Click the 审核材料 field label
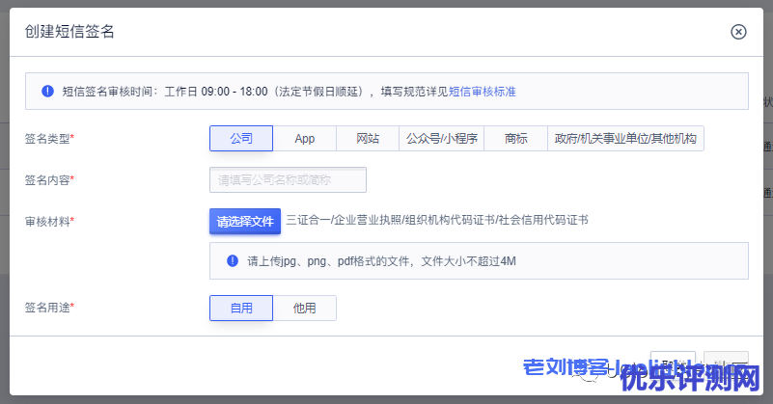The height and width of the screenshot is (404, 773). tap(49, 221)
